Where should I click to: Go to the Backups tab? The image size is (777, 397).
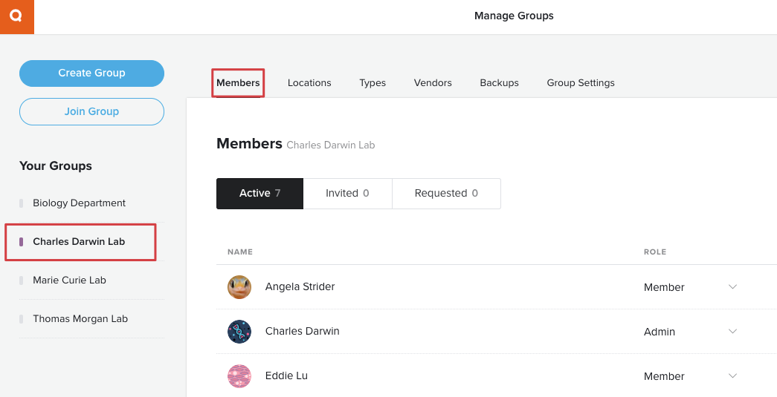click(x=499, y=83)
